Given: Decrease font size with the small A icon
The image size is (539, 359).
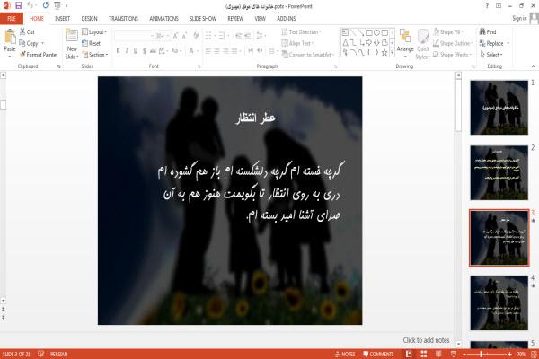Looking at the screenshot, I should tap(184, 35).
